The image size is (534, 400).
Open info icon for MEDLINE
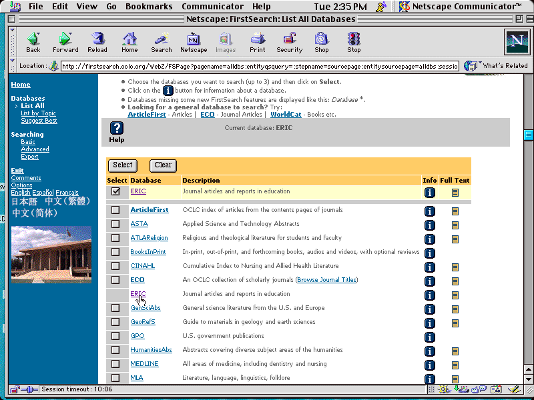[429, 365]
